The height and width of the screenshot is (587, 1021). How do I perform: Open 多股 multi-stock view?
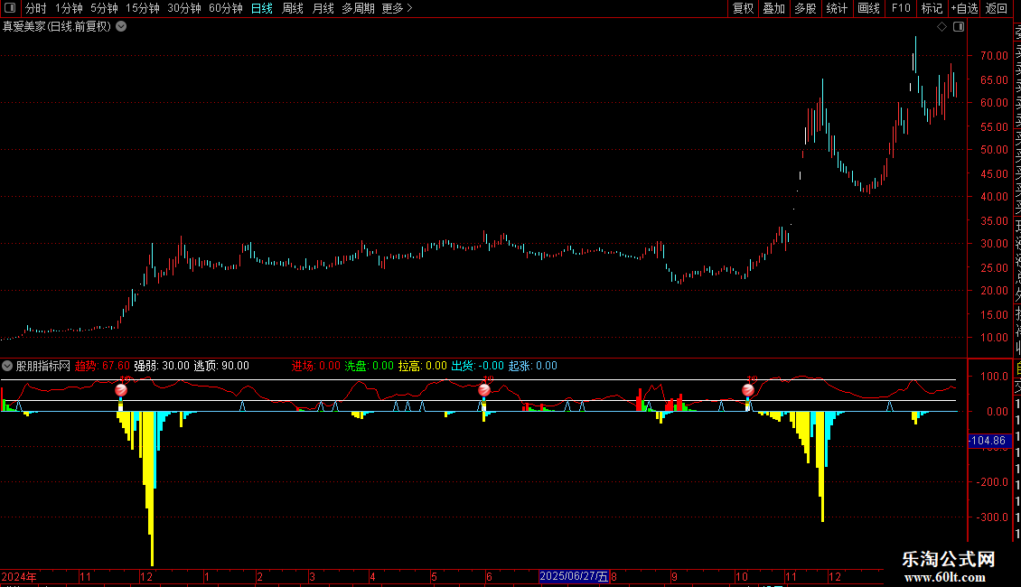coord(805,8)
